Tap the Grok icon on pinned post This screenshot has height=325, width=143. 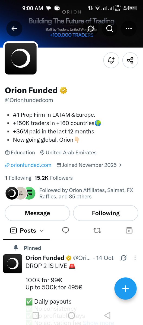click(123, 258)
